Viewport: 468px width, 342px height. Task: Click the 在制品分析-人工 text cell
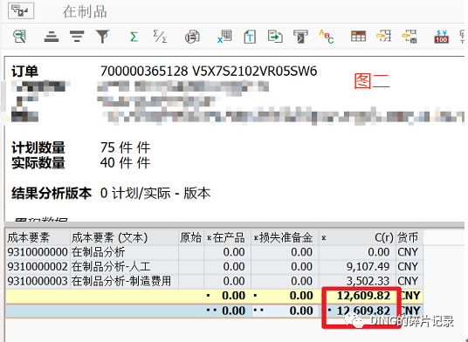[x=124, y=267]
